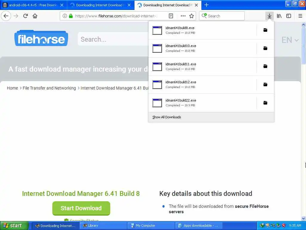306x230 pixels.
Task: Close the active browser tab
Action: point(196,5)
